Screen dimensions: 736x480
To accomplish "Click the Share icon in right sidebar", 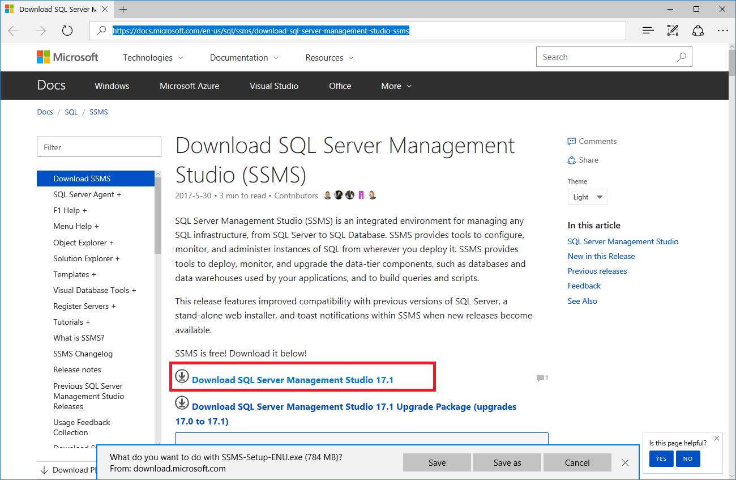I will coord(572,160).
